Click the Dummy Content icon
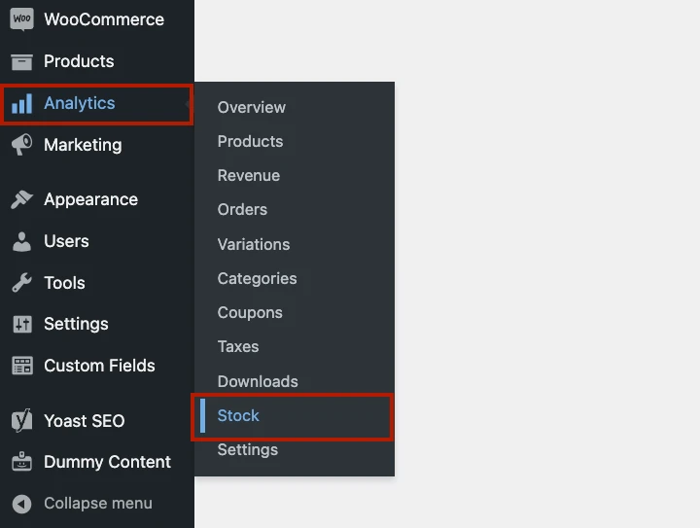 (21, 462)
